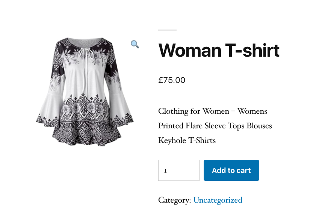319x218 pixels.
Task: Click the word Womens in the description
Action: point(252,111)
